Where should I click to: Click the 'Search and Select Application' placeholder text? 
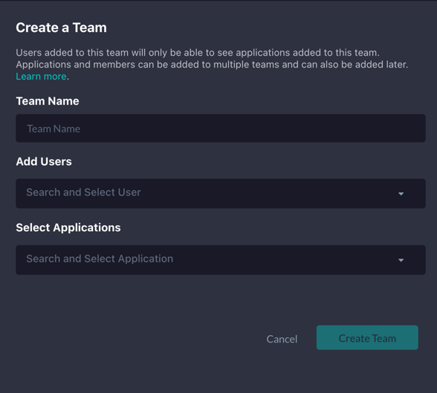100,259
